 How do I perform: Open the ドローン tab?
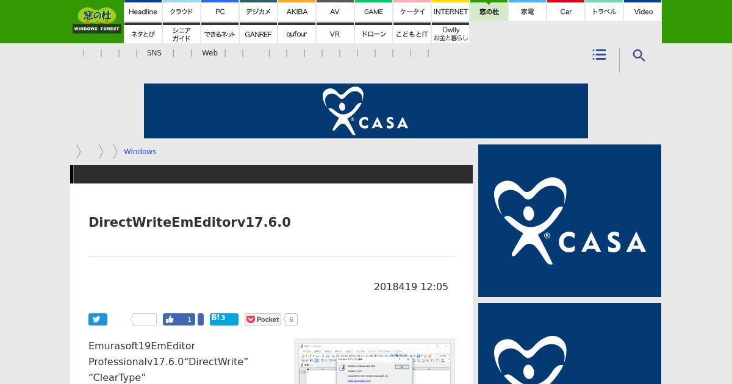[373, 34]
